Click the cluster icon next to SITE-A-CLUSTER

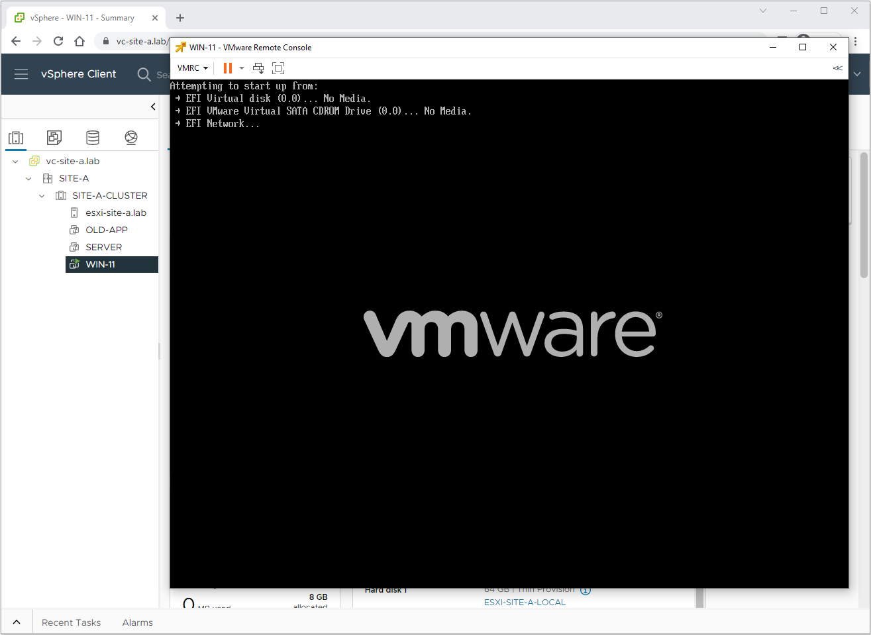[x=61, y=195]
